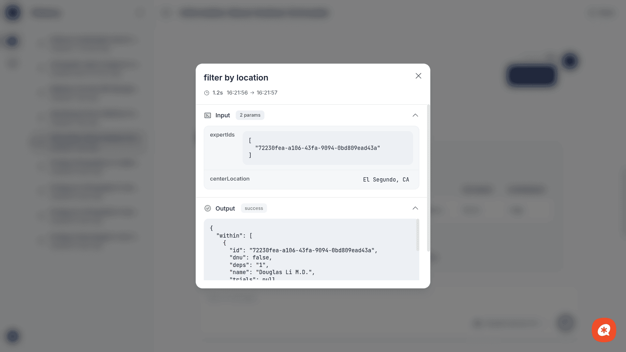This screenshot has height=352, width=626.
Task: Click the Output code block's inner scrollbar
Action: 417,235
